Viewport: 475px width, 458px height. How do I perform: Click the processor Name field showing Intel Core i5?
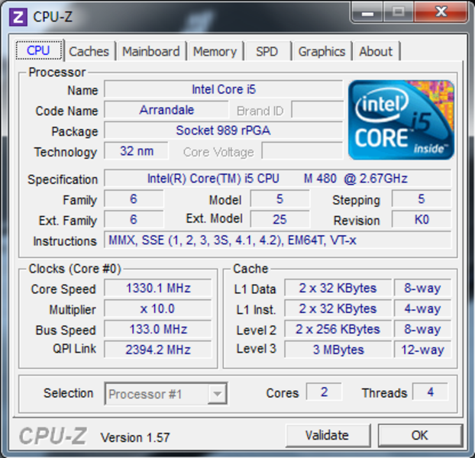click(224, 89)
